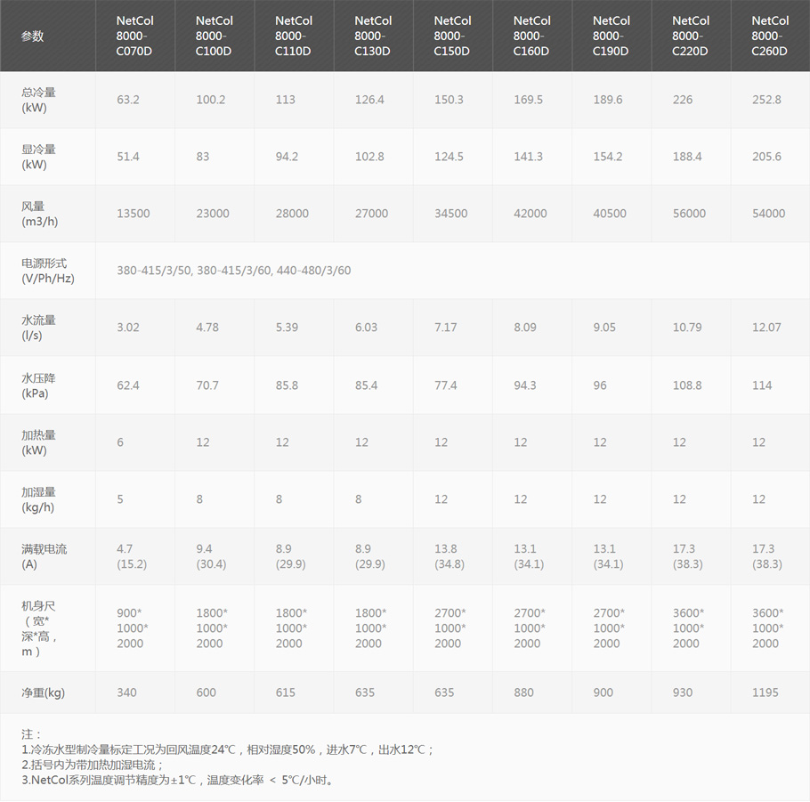Select airflow value 23000
The image size is (810, 802).
(x=213, y=214)
